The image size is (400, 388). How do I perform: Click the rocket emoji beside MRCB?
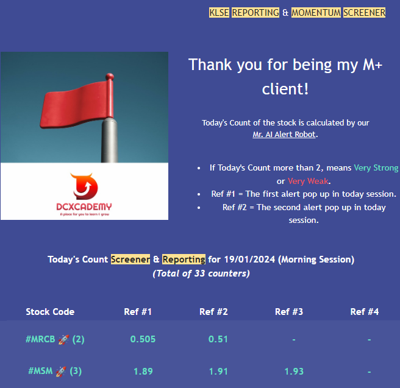tap(63, 339)
